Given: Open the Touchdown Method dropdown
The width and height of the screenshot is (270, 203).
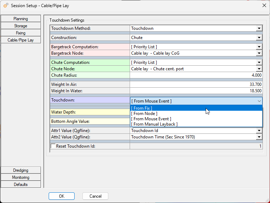Looking at the screenshot, I should click(259, 28).
